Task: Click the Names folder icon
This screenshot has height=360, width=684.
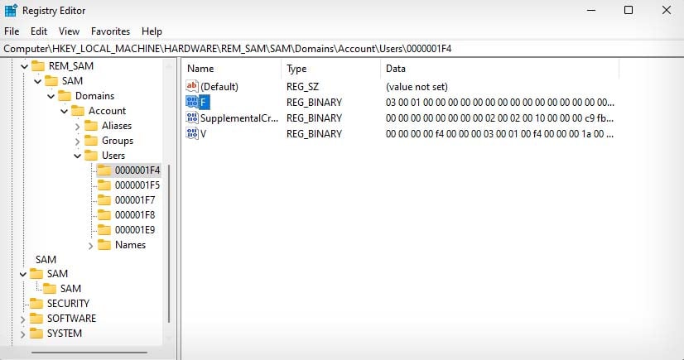Action: tap(104, 245)
